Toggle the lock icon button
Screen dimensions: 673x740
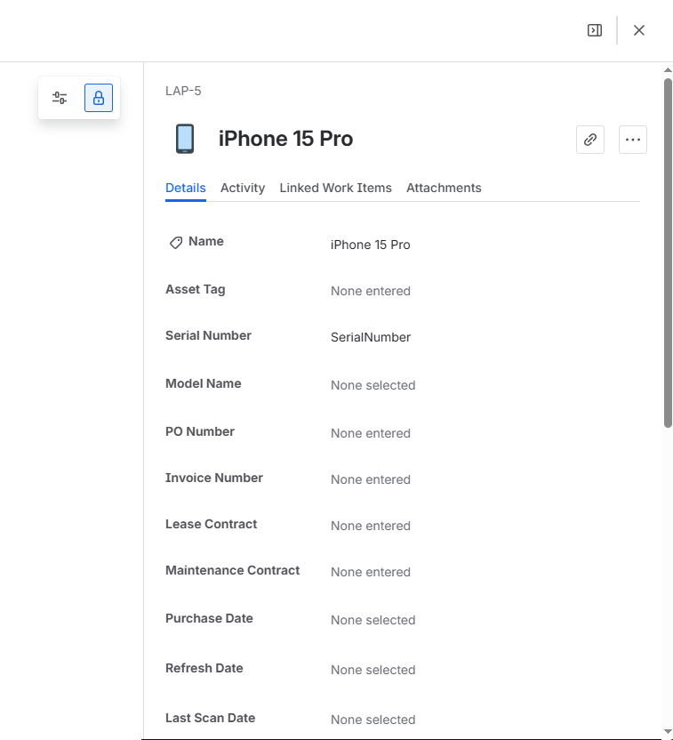(x=99, y=98)
